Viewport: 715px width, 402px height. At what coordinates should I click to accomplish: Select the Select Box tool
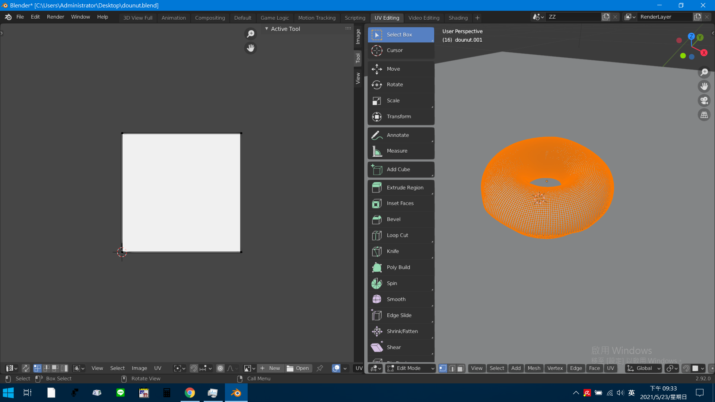(401, 35)
